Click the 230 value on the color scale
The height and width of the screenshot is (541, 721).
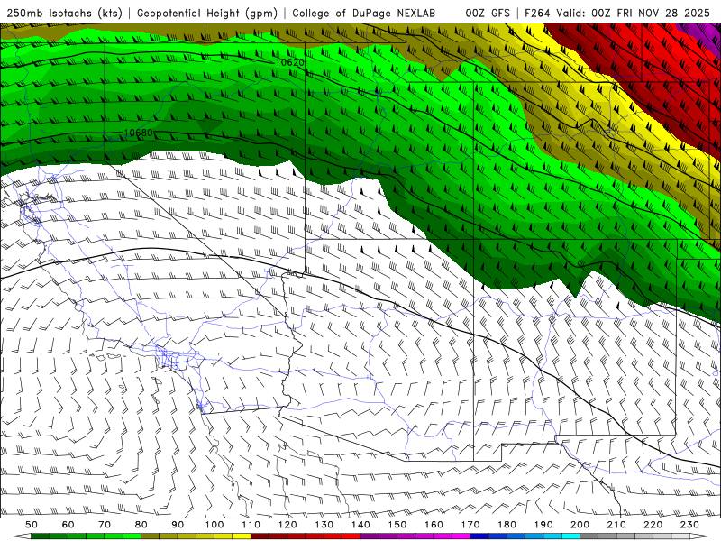689,525
